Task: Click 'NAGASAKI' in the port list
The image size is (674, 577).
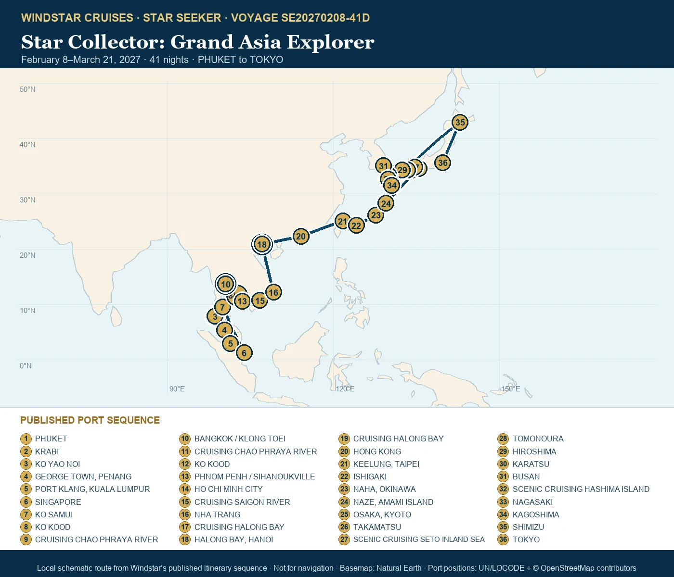Action: tap(532, 502)
